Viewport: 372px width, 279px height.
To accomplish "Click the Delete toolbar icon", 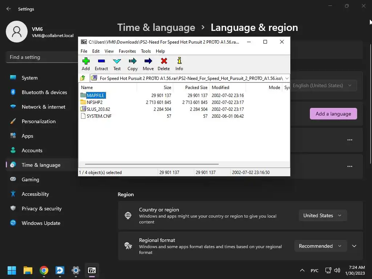I will coord(164,64).
